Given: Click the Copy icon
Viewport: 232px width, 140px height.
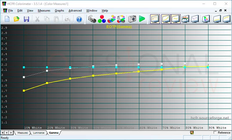Looking at the screenshot, I should pos(47,19).
